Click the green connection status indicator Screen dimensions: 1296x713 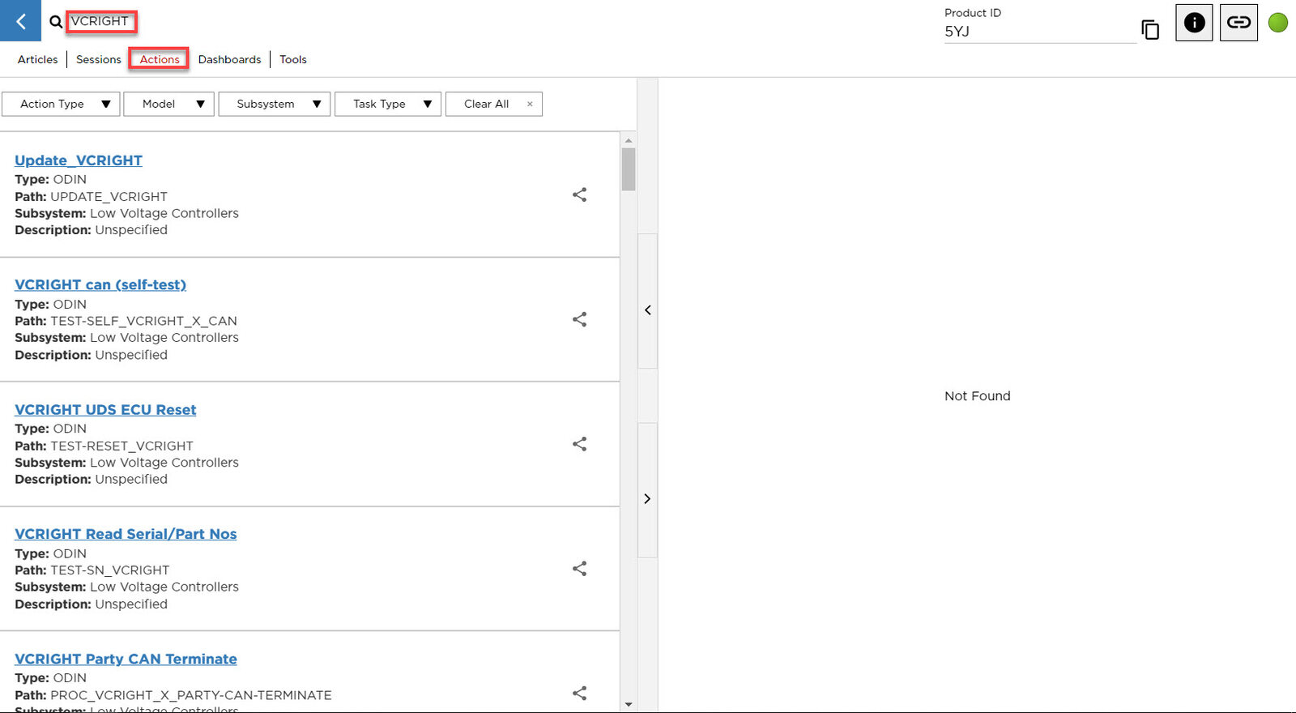click(1277, 23)
